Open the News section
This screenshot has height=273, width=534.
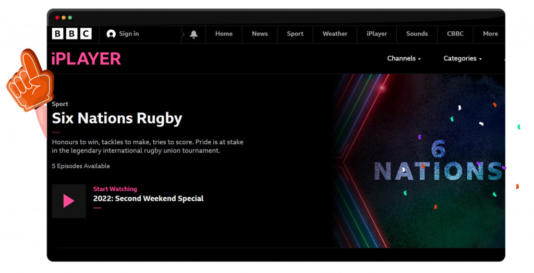coord(260,34)
